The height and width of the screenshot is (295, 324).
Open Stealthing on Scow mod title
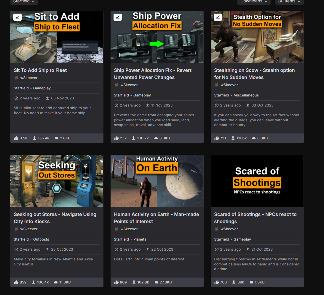[x=254, y=74]
